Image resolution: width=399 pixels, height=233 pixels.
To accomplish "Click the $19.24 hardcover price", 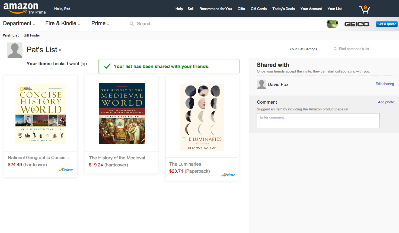I will tap(108, 165).
